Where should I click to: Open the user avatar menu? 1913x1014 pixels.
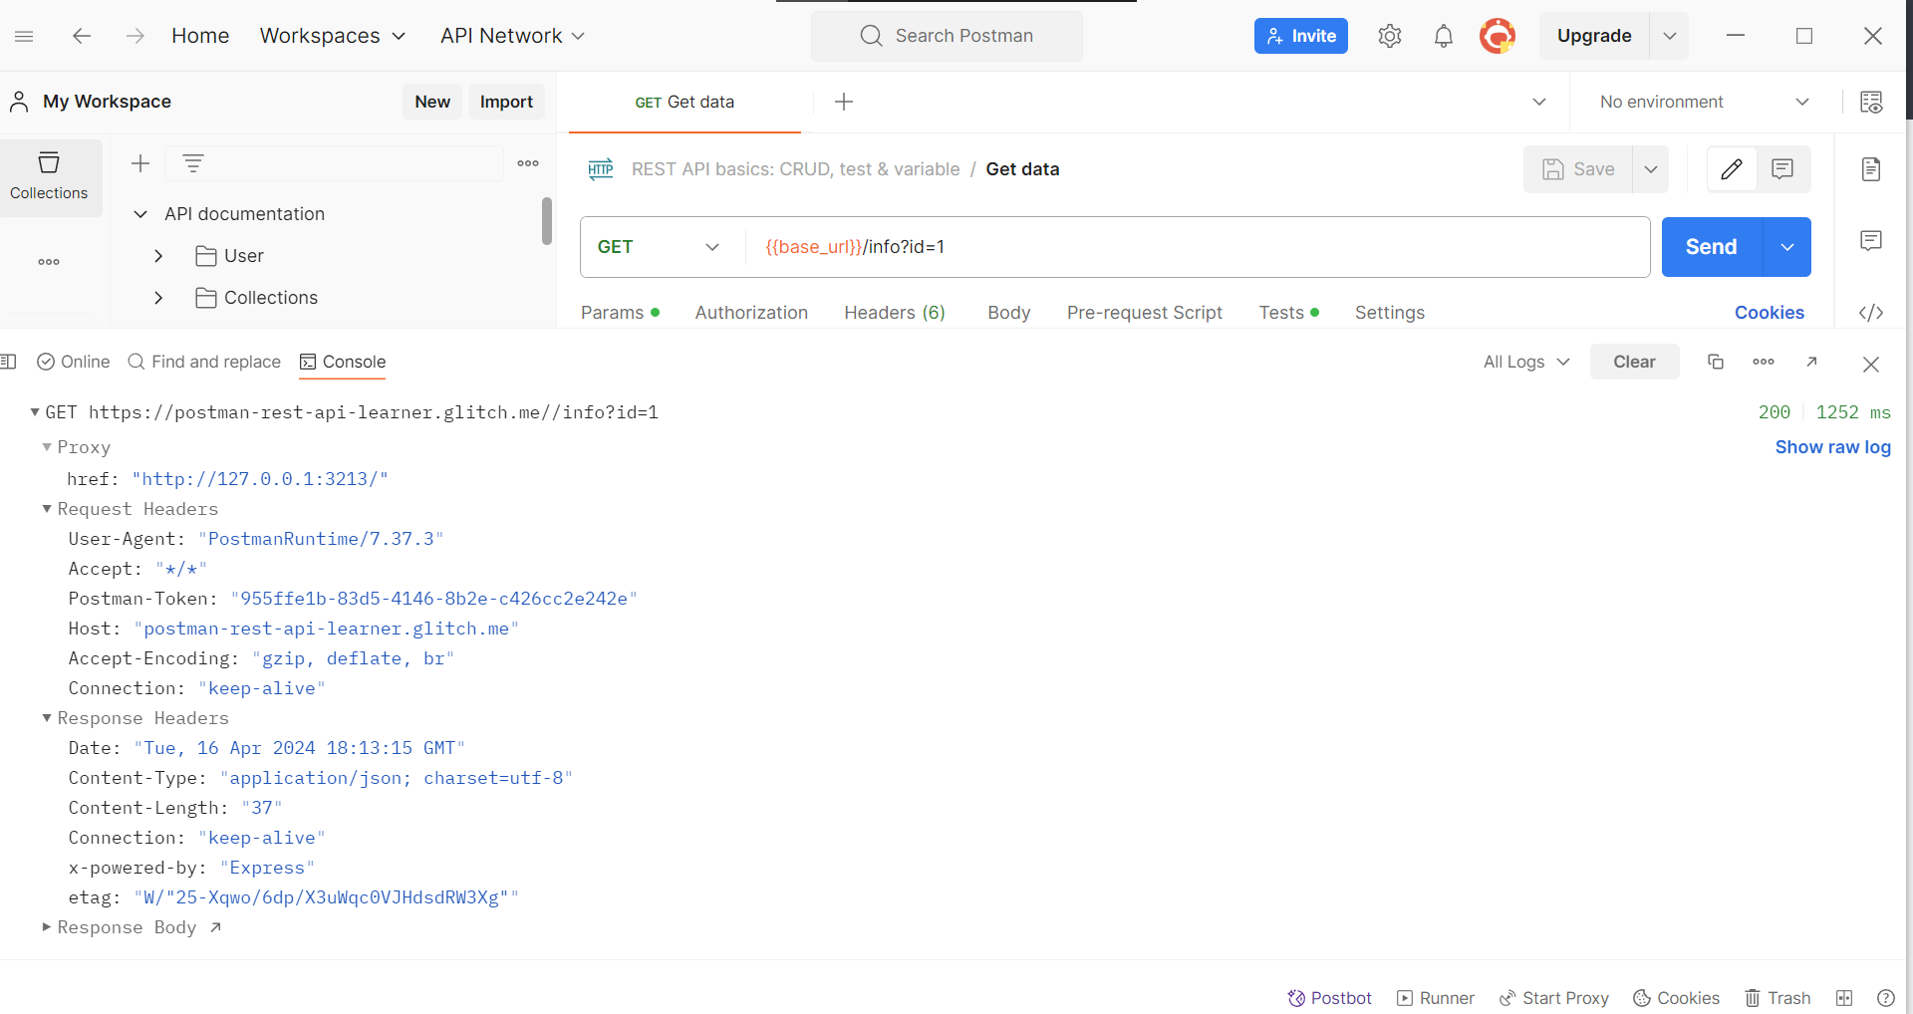pyautogui.click(x=1497, y=36)
